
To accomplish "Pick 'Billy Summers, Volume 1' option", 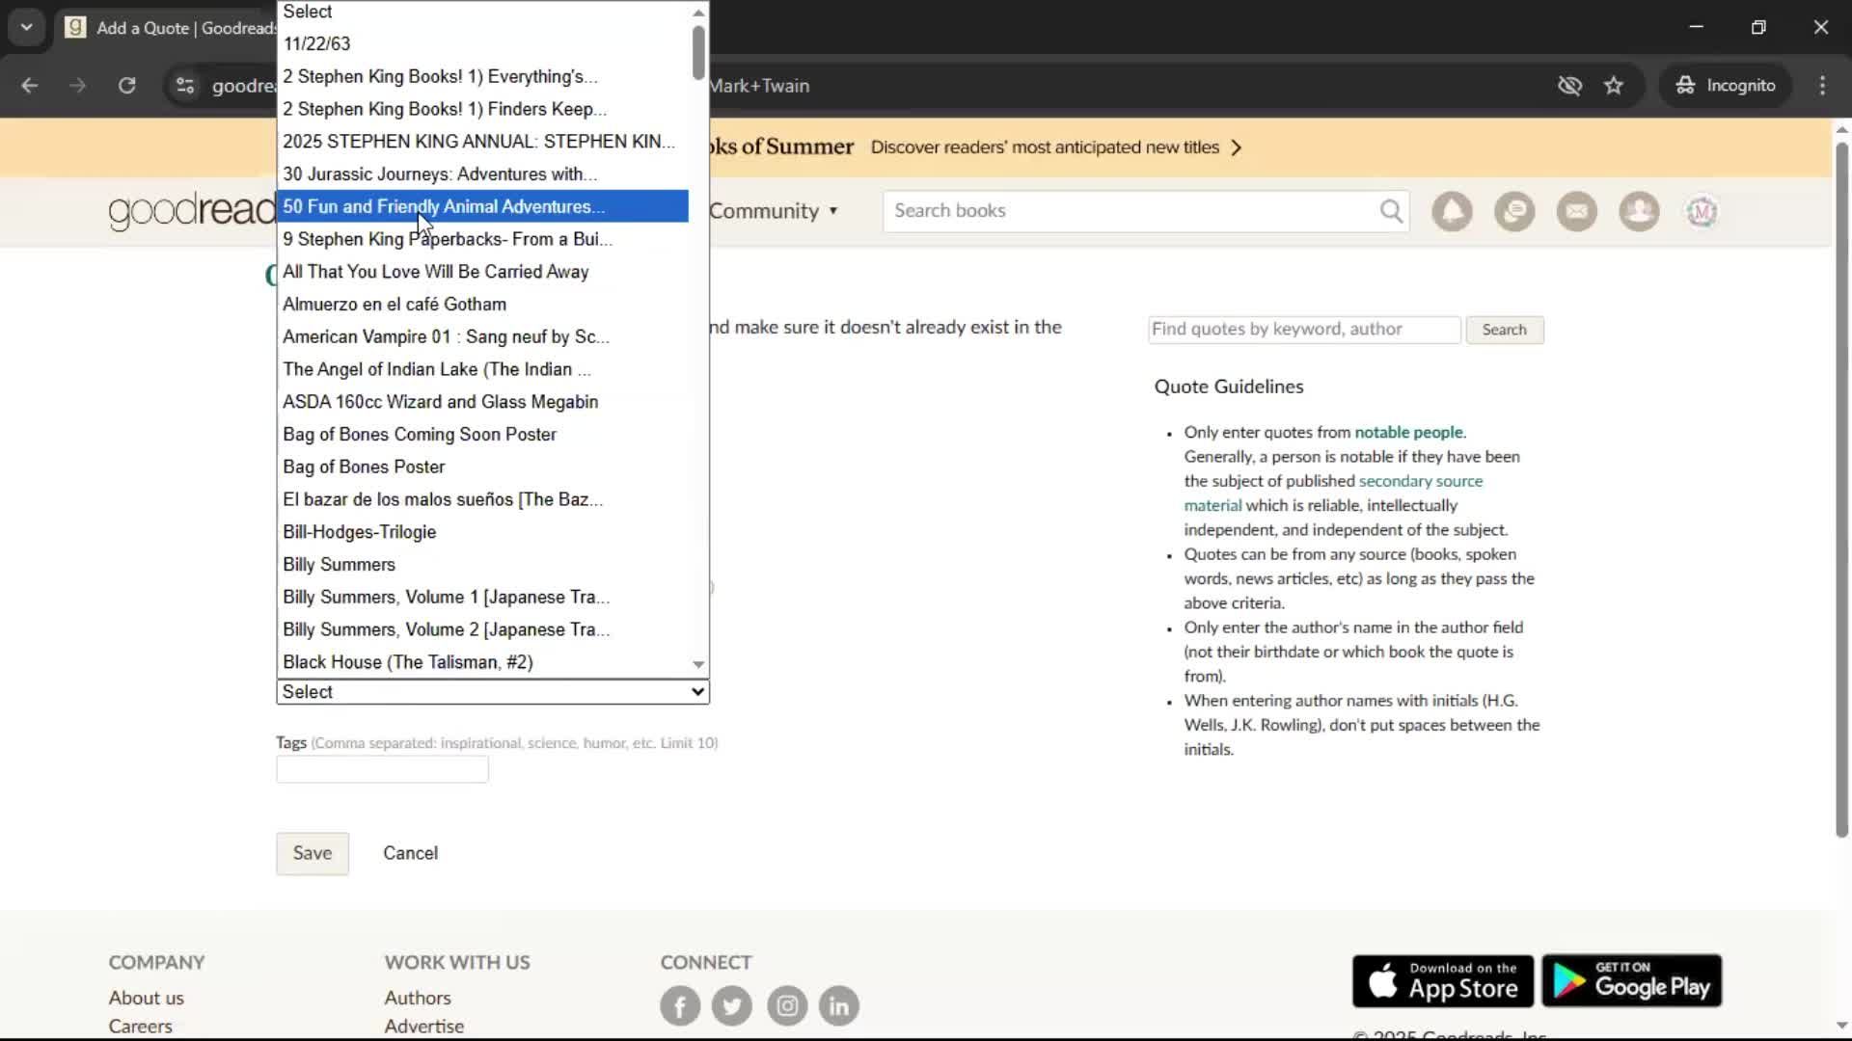I will click(x=483, y=598).
